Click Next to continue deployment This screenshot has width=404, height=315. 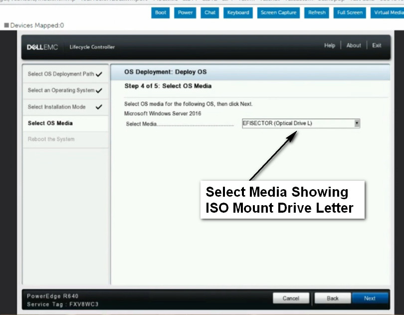[x=370, y=298]
